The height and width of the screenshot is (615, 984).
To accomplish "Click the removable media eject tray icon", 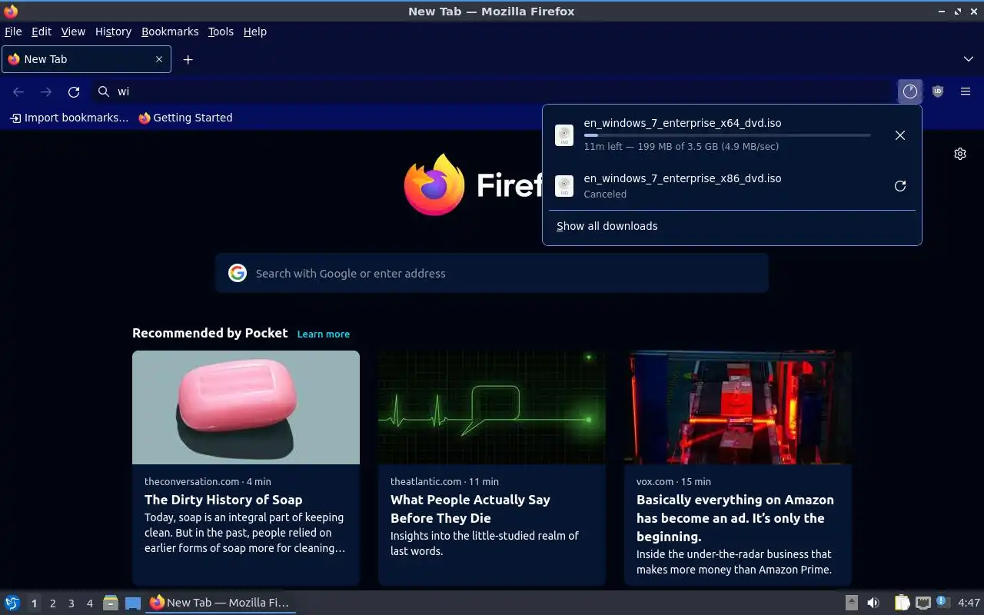I will pyautogui.click(x=851, y=603).
